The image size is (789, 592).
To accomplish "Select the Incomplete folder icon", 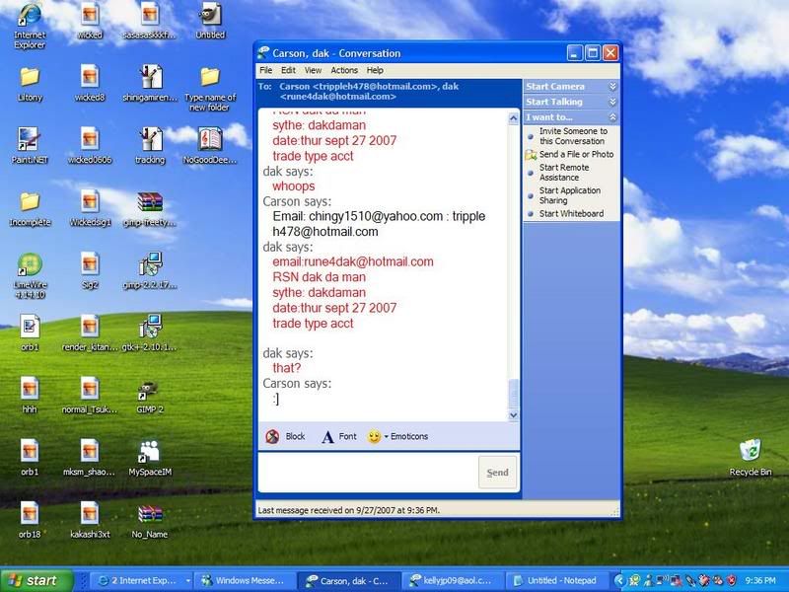I will [x=30, y=209].
